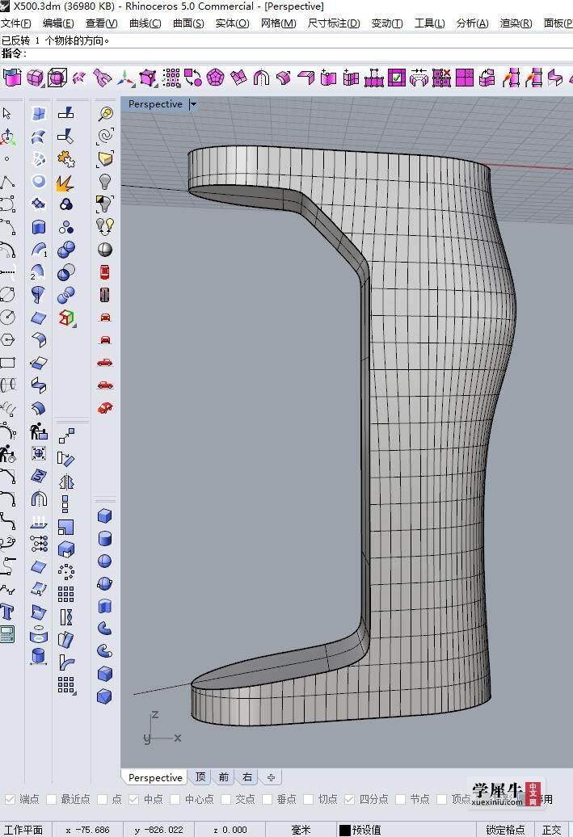Image resolution: width=573 pixels, height=837 pixels.
Task: Select the Move tool icon
Action: (x=66, y=436)
